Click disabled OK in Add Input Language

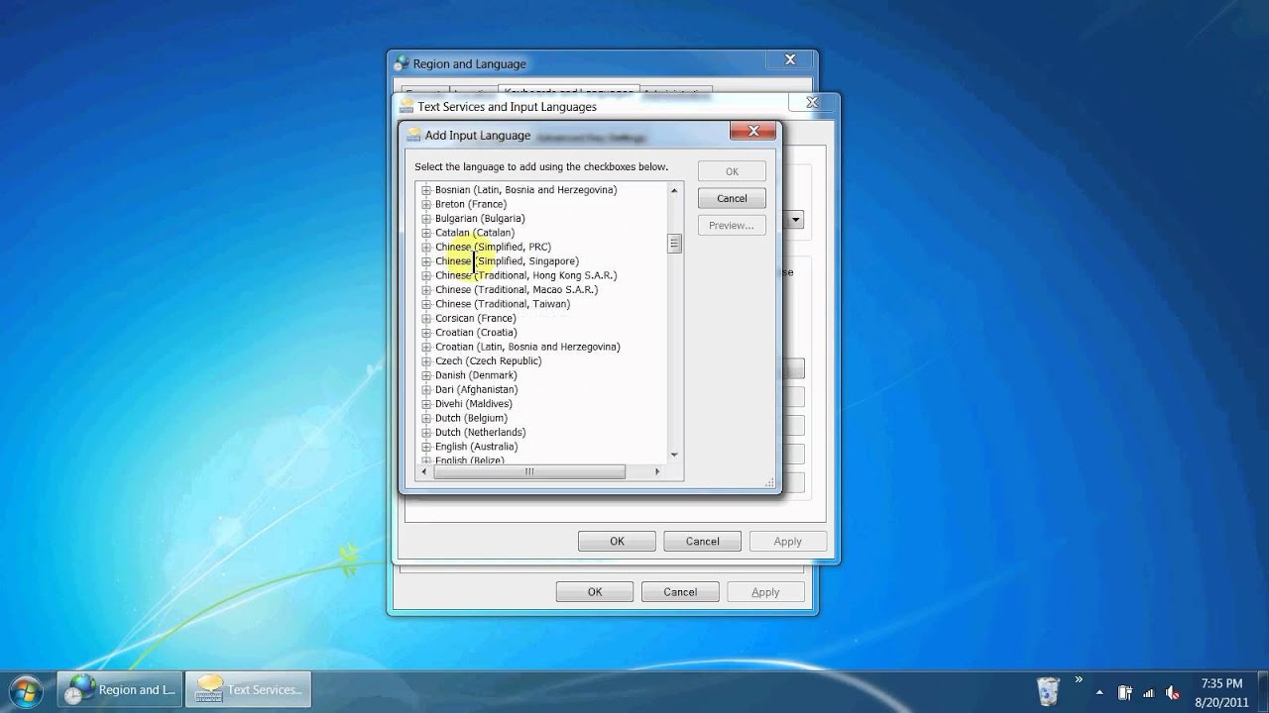pyautogui.click(x=732, y=171)
